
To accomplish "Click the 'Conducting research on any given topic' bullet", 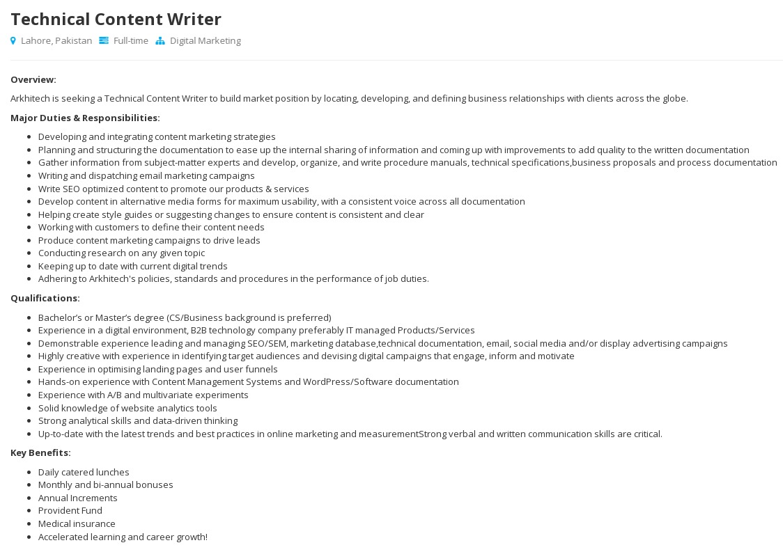I will (121, 253).
